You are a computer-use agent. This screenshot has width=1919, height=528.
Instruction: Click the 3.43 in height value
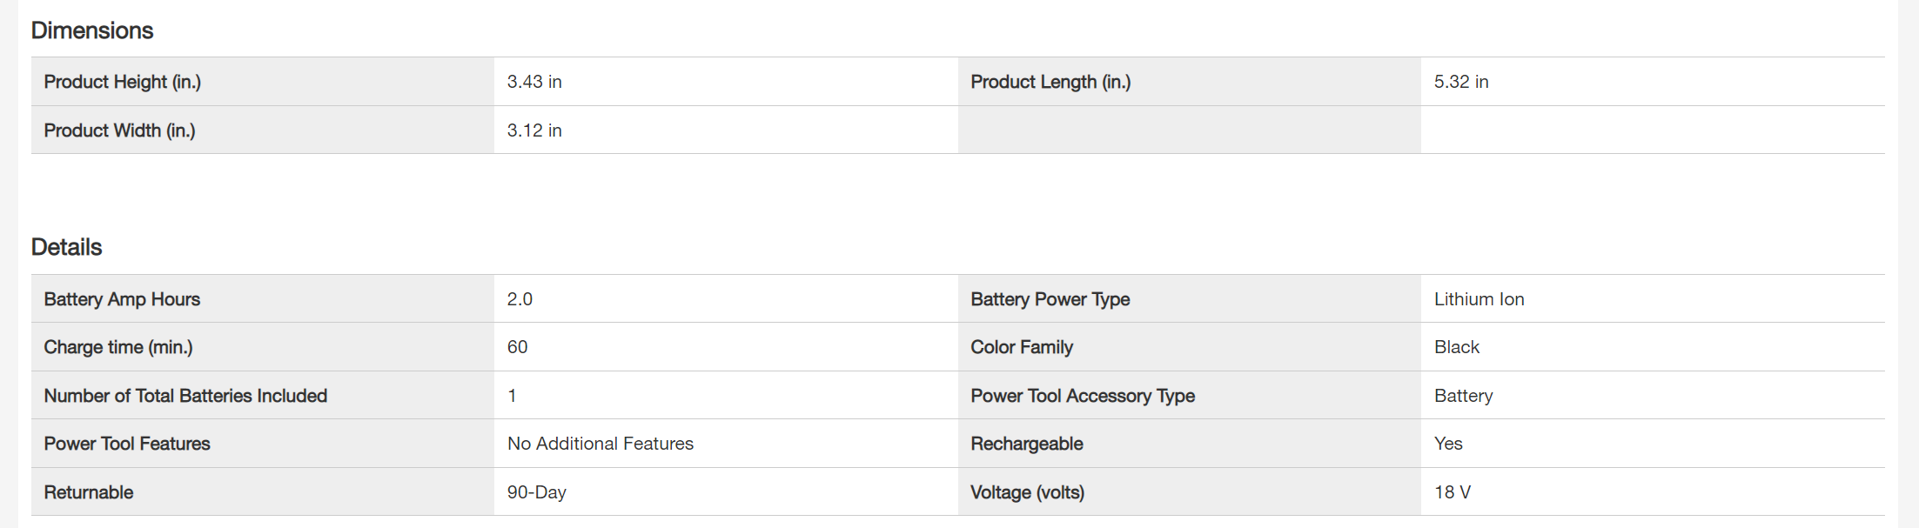tap(534, 82)
